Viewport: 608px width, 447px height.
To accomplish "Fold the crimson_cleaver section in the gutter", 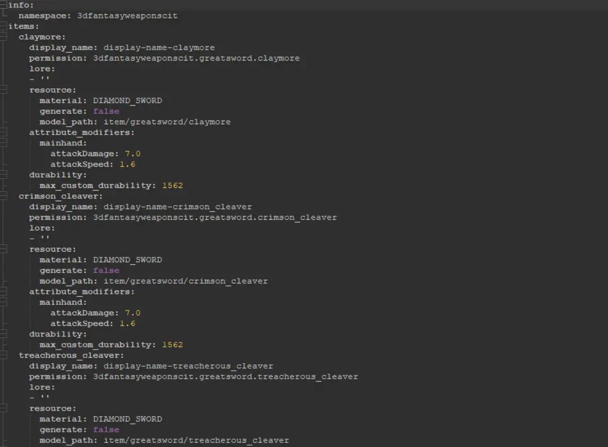I will [x=3, y=196].
